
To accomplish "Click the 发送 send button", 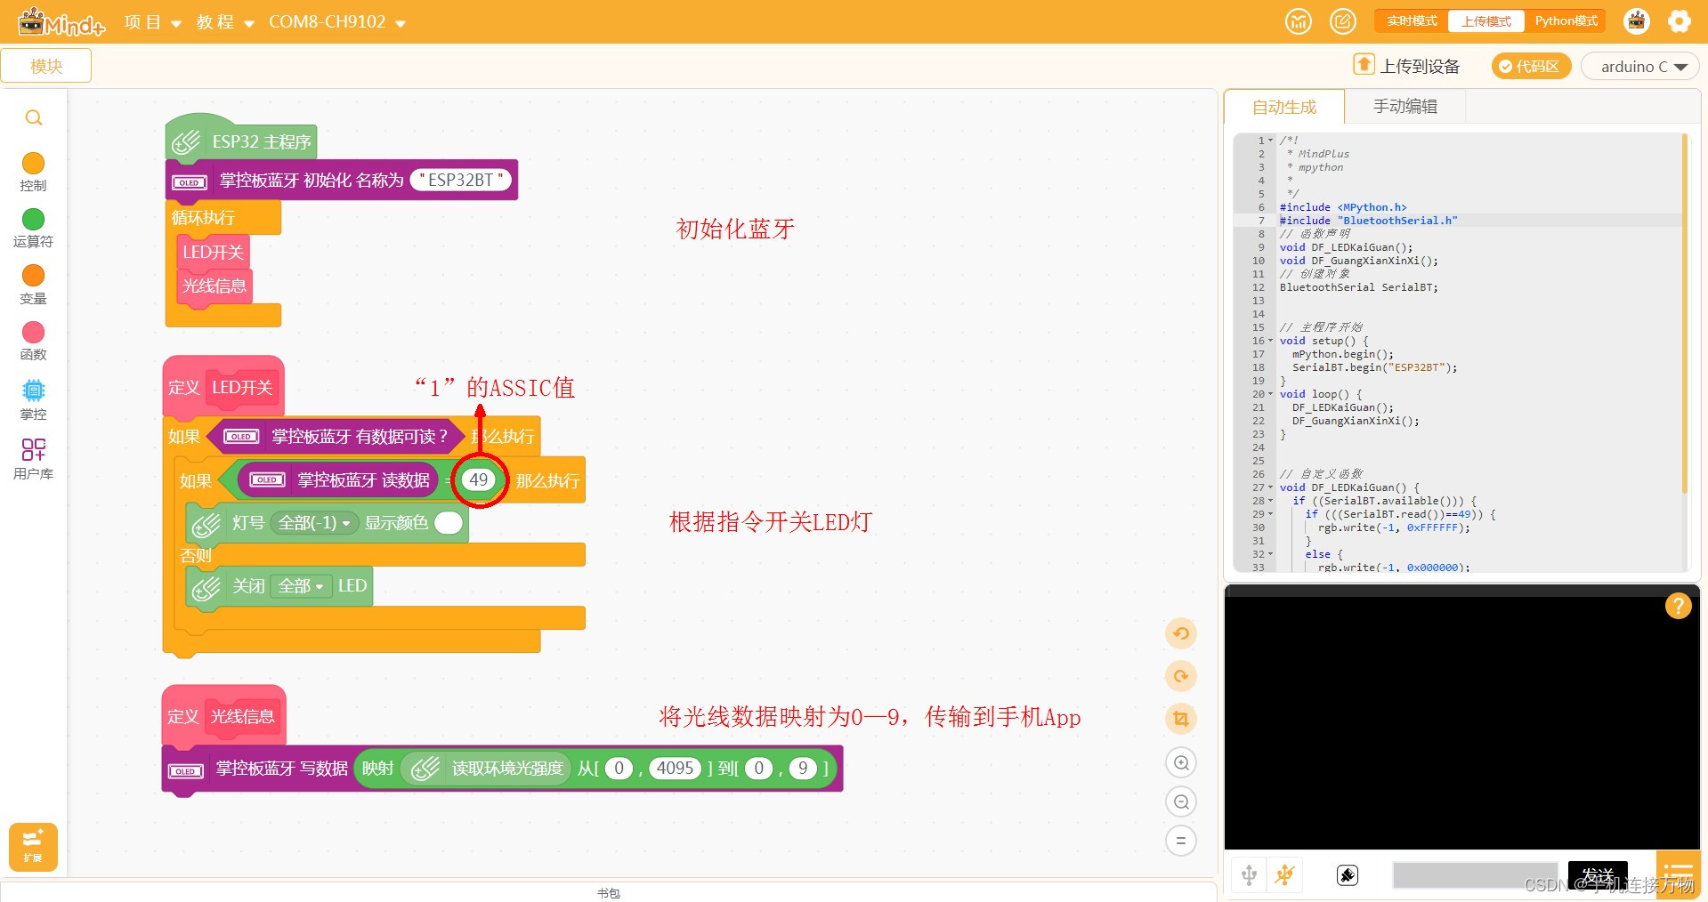I will [1598, 874].
